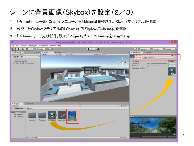Select Main Camera in Hierarchy
Screen dimensions: 194x146
20,59
